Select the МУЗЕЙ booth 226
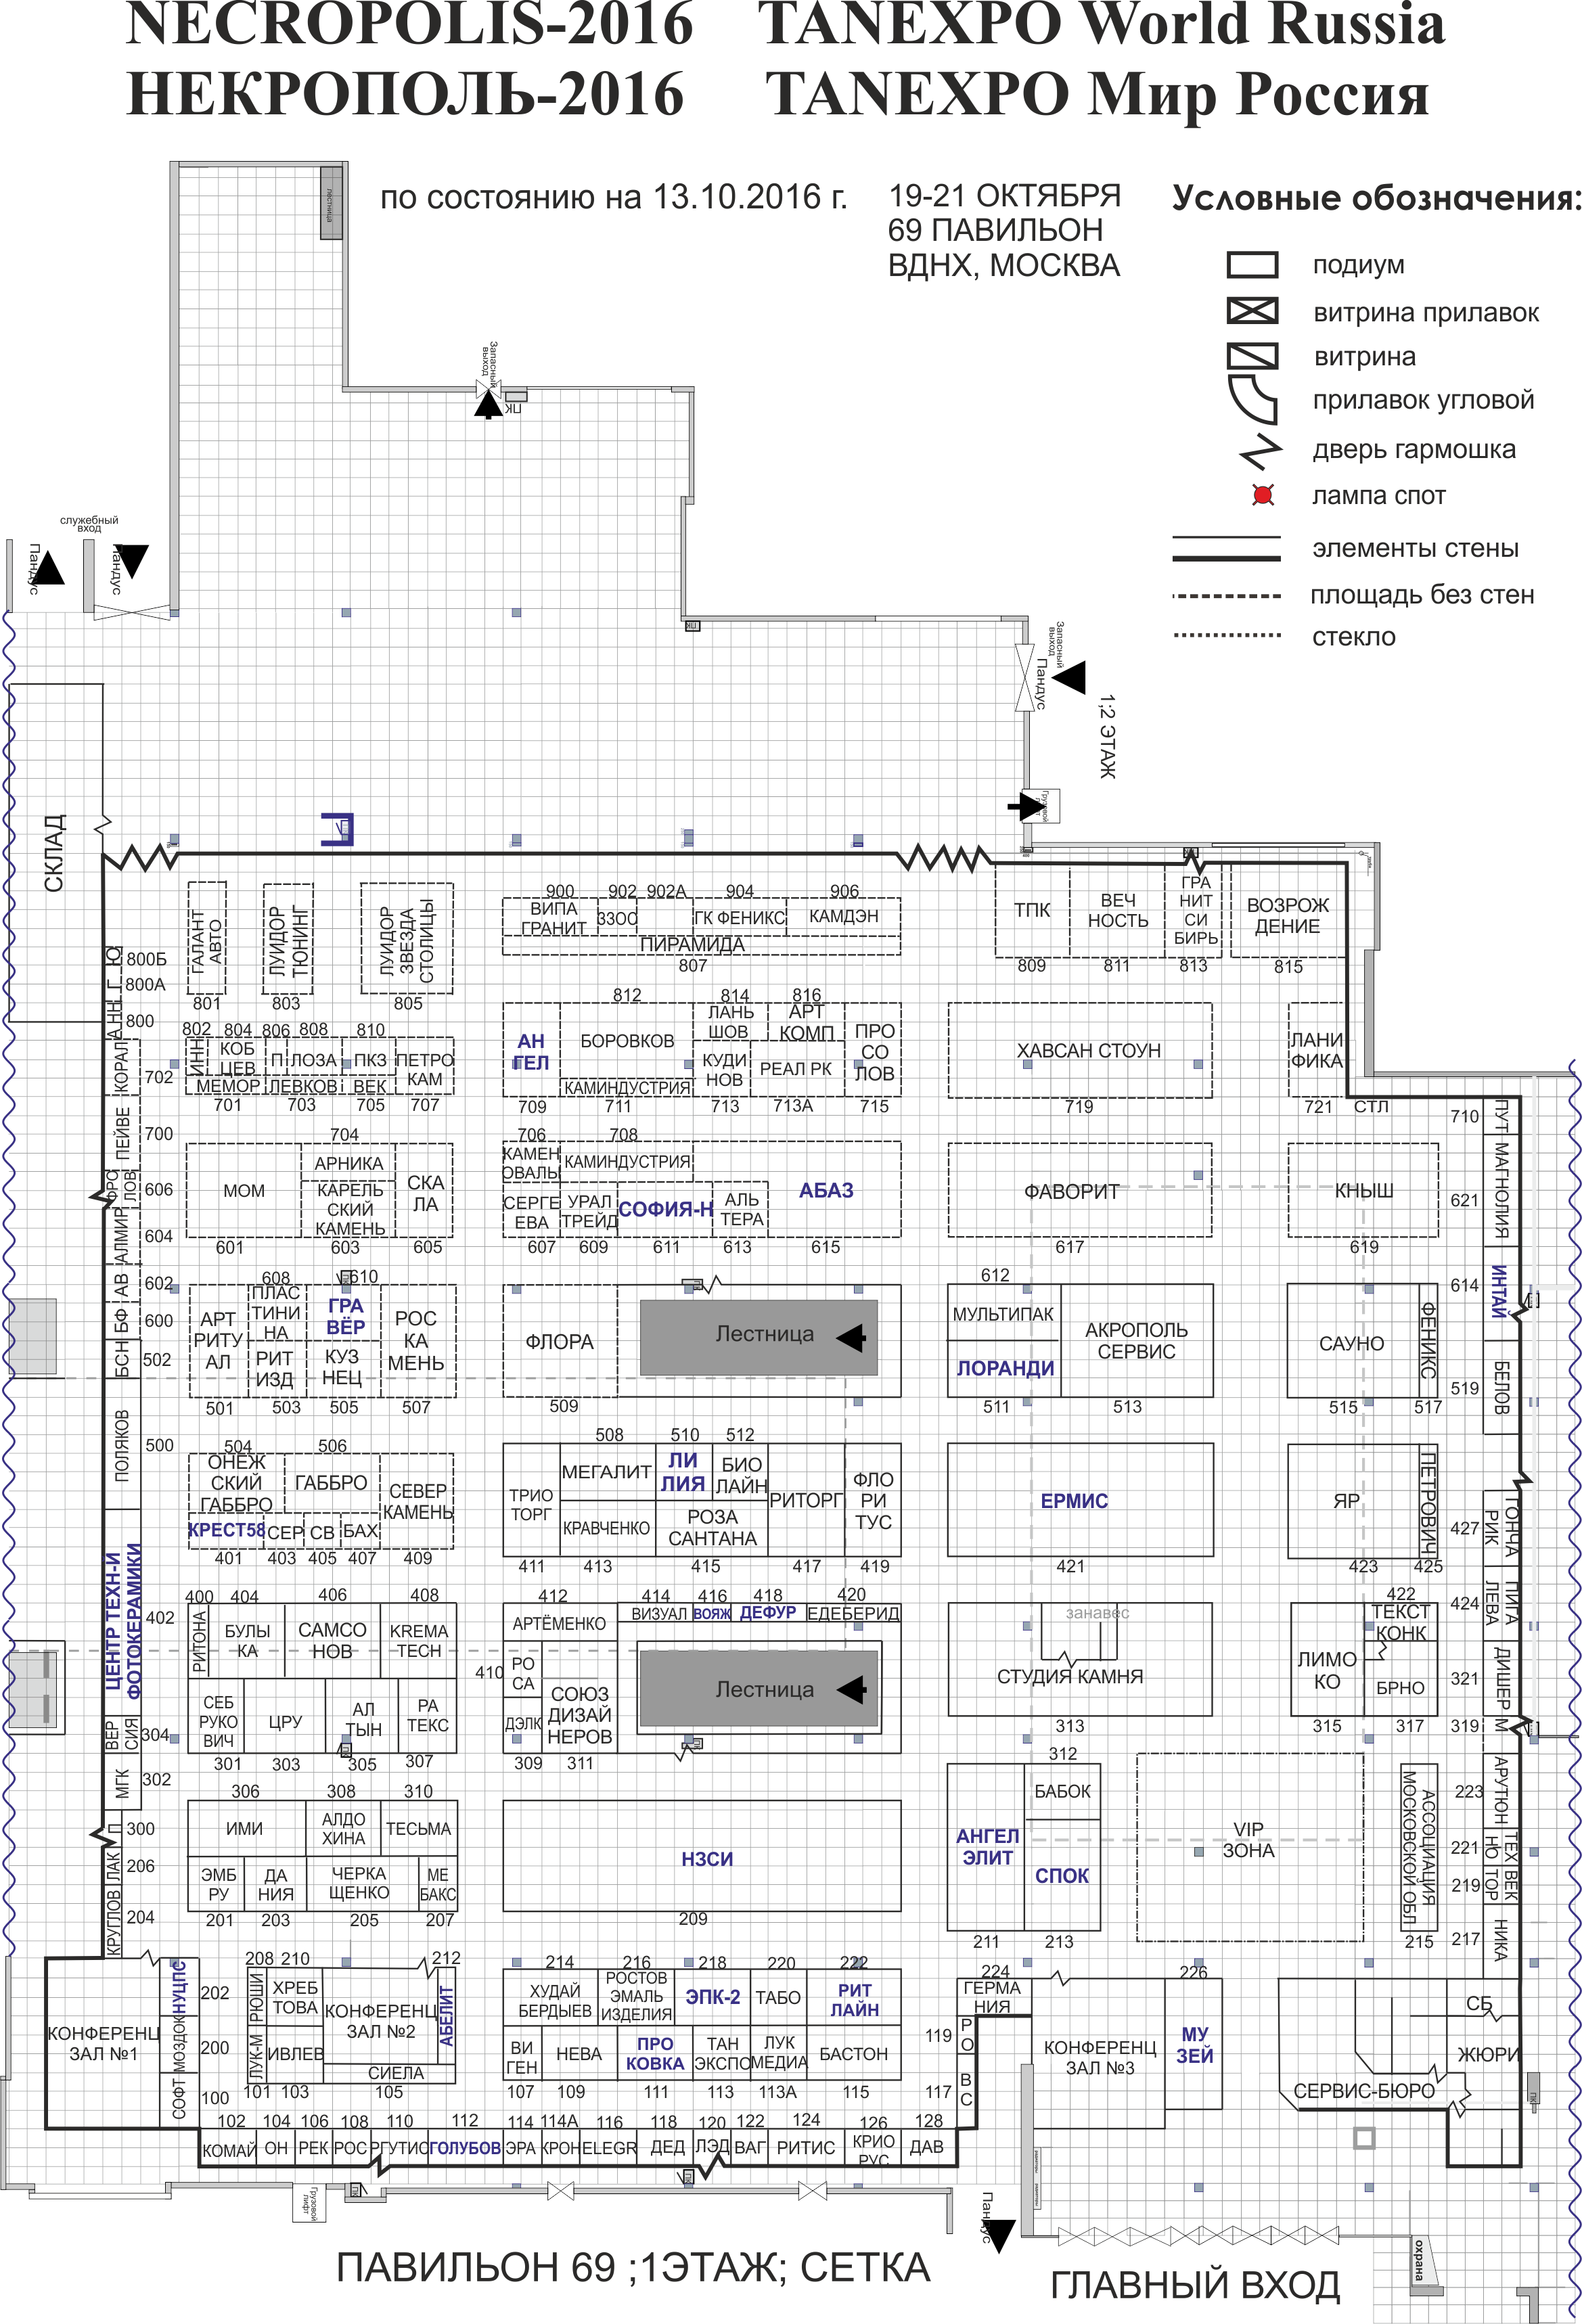 point(1194,2044)
